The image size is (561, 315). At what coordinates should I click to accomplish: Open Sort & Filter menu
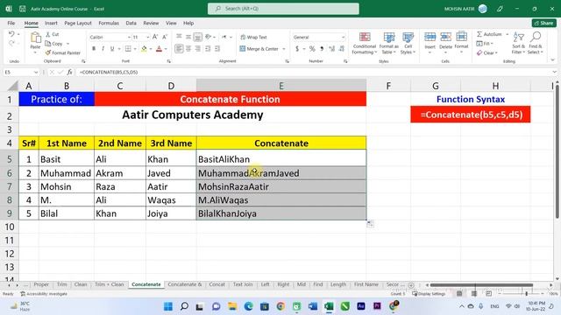pyautogui.click(x=518, y=43)
